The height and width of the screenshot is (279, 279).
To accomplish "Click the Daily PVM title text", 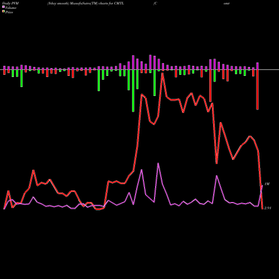I will [11, 3].
